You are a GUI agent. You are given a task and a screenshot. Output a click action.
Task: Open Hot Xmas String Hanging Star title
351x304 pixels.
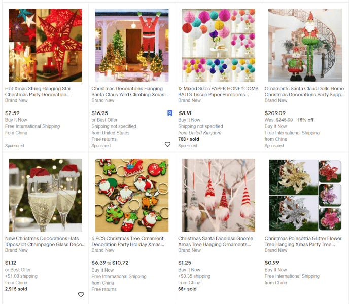pos(38,91)
